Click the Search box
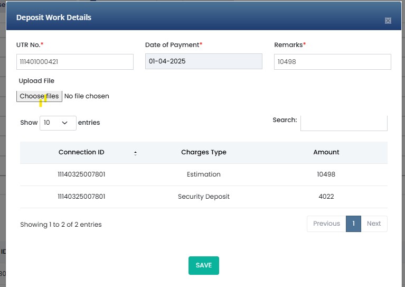 coord(344,123)
